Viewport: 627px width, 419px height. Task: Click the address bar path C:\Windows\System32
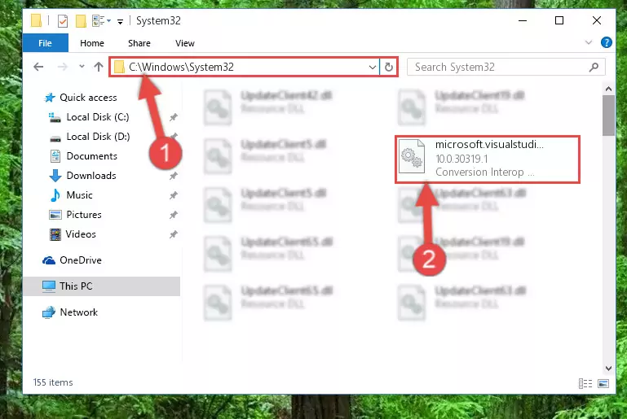click(181, 67)
